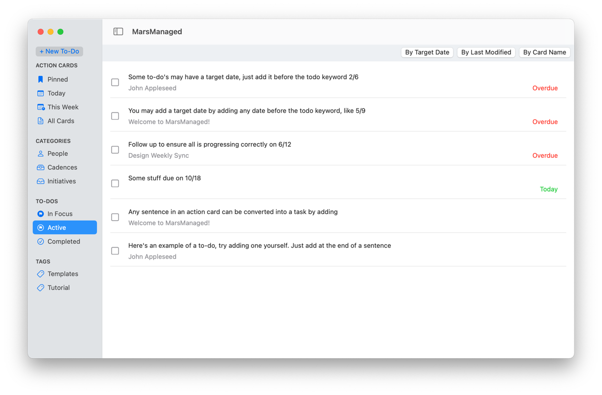This screenshot has height=395, width=602.
Task: Click the Initiatives inbox icon
Action: coord(40,181)
